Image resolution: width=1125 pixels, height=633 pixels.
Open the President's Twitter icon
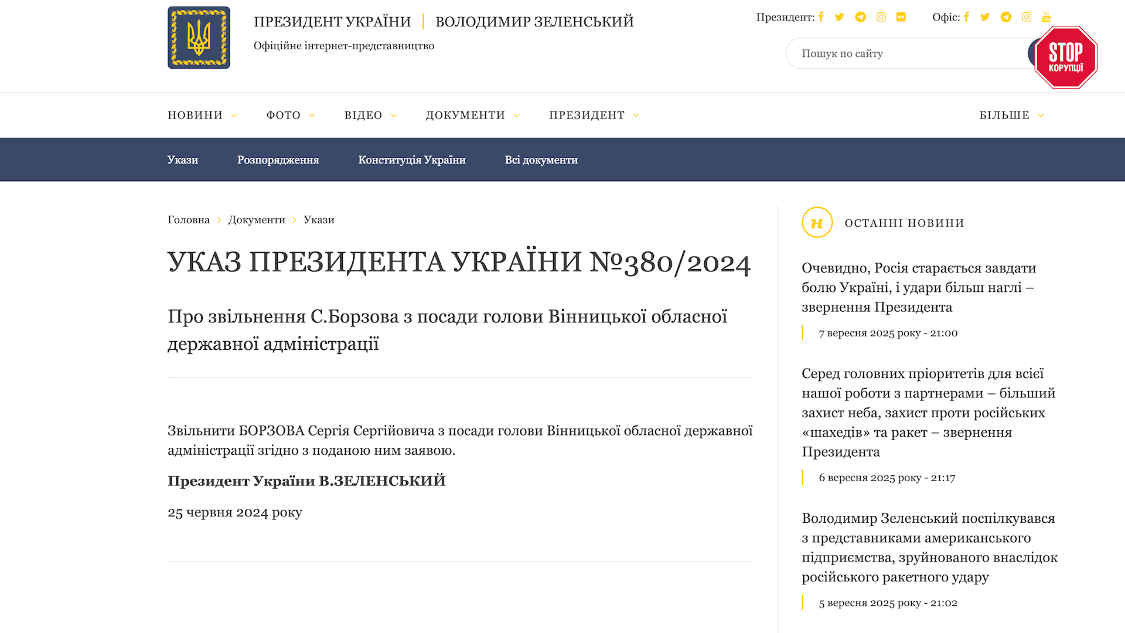point(839,17)
